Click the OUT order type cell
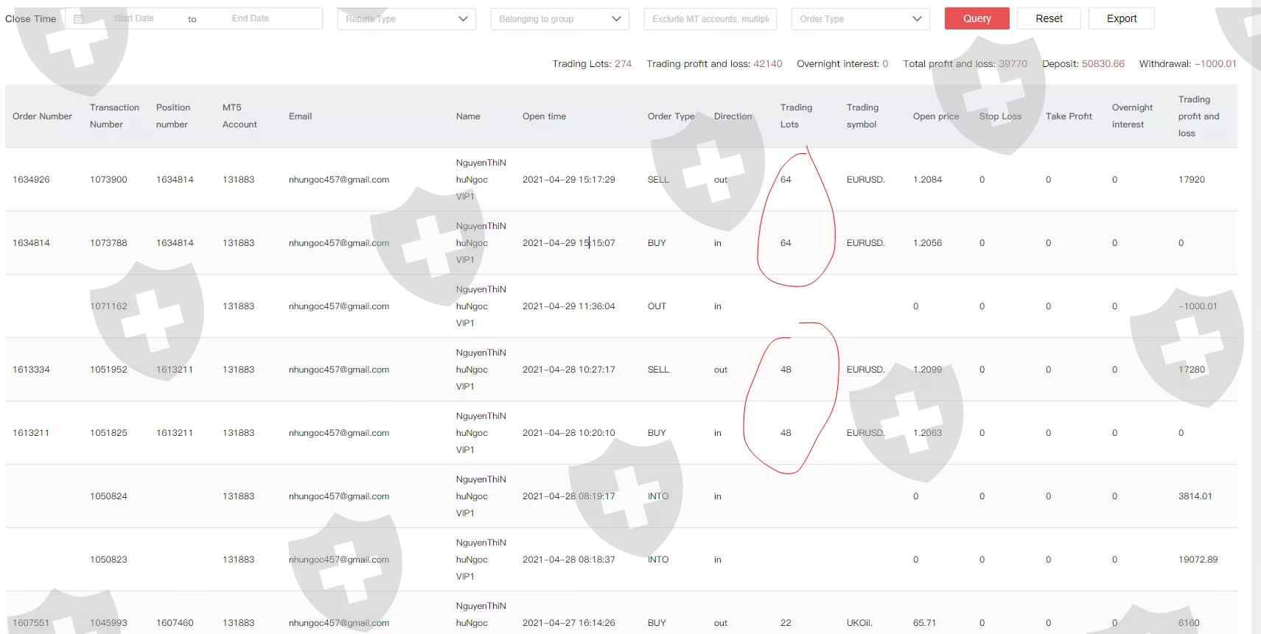 click(x=657, y=306)
